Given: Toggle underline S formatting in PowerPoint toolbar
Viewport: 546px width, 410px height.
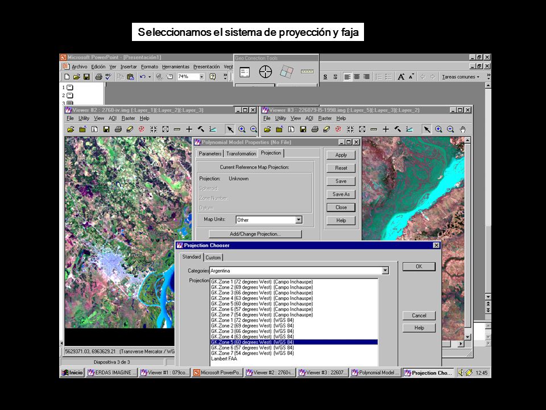Looking at the screenshot, I should (x=325, y=77).
